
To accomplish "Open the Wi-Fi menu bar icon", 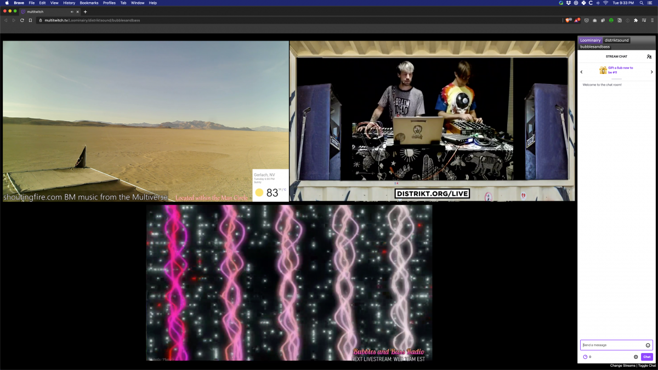I will 606,3.
